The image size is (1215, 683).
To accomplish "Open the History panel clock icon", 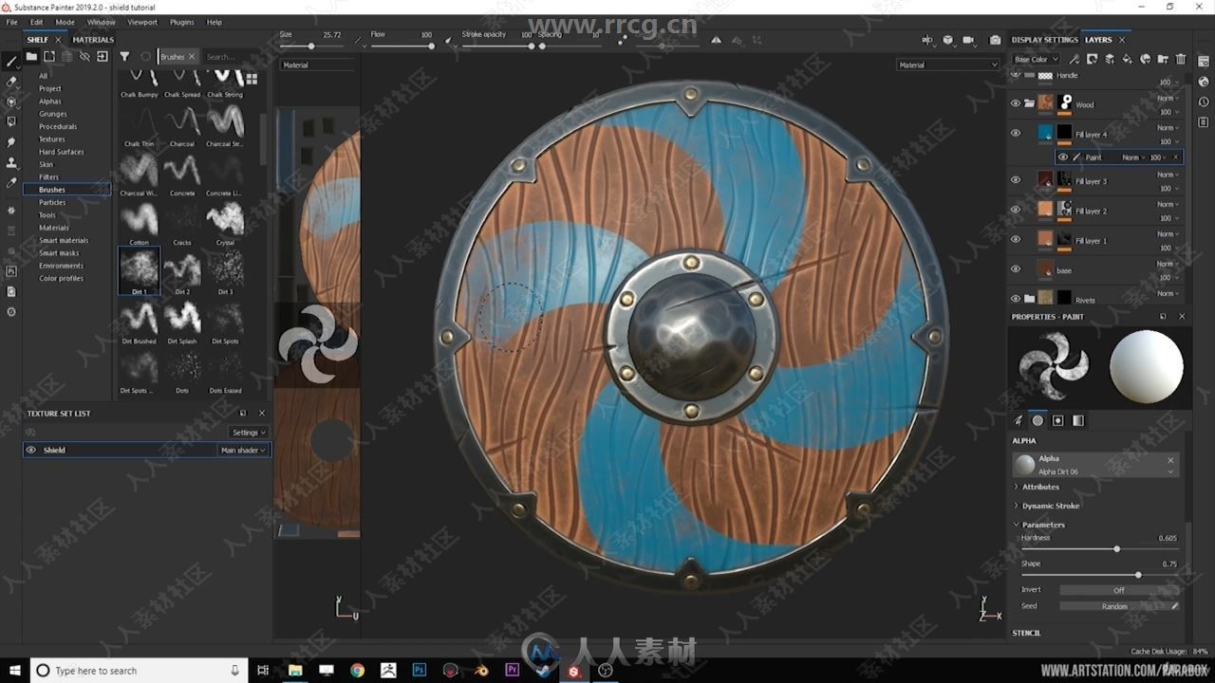I will pos(1204,102).
